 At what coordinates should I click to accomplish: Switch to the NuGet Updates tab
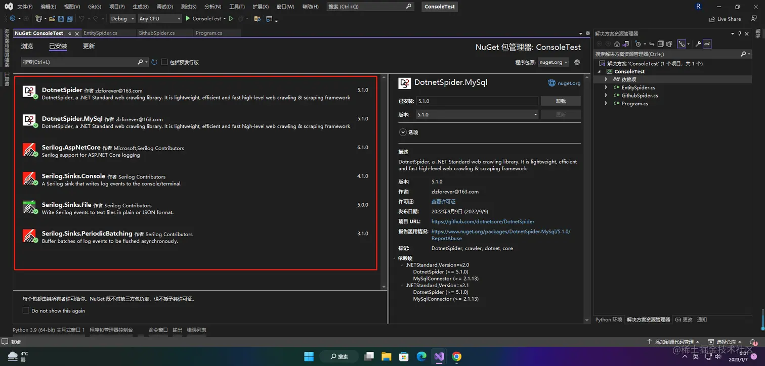coord(89,46)
